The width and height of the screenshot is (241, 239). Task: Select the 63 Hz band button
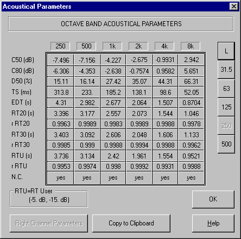(x=226, y=88)
